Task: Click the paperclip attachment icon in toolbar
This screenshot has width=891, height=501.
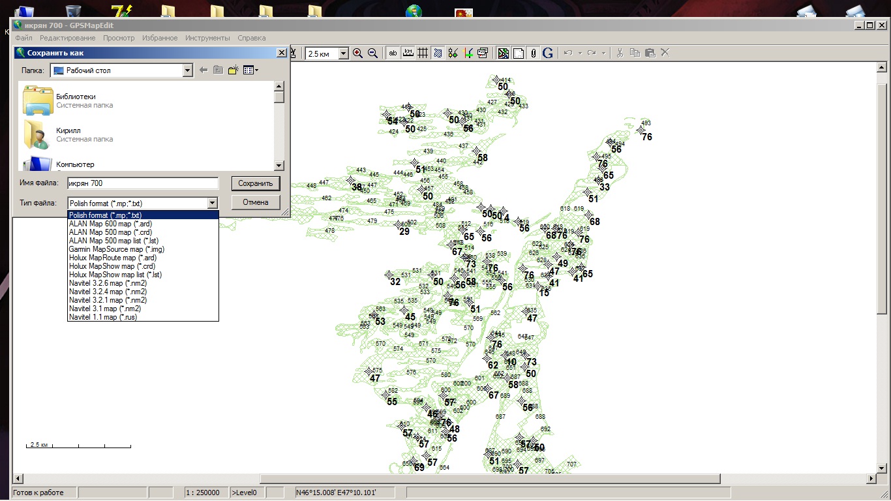Action: pos(533,53)
